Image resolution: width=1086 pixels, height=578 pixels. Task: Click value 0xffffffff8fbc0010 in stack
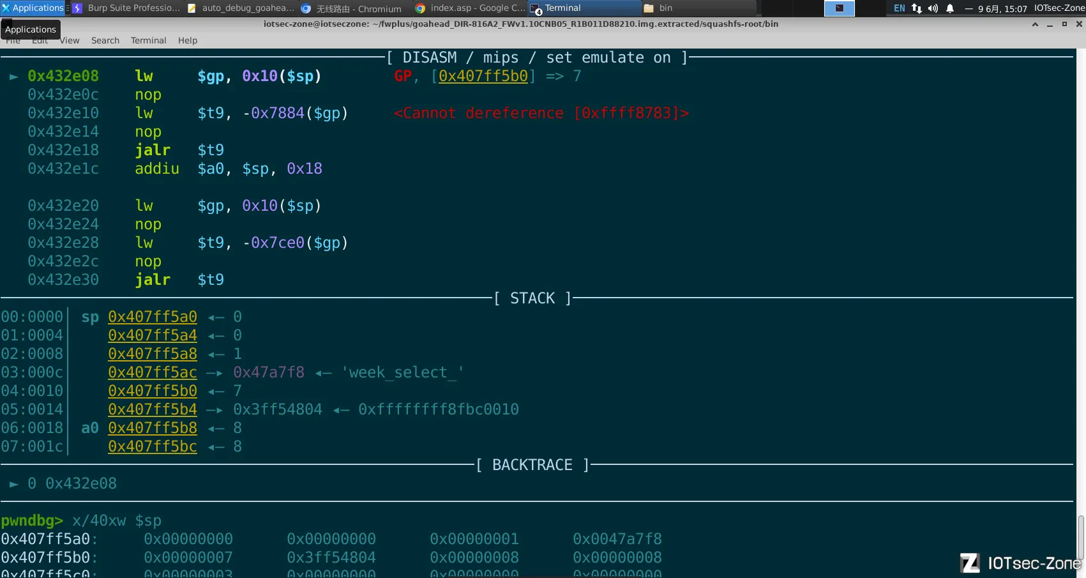coord(439,409)
